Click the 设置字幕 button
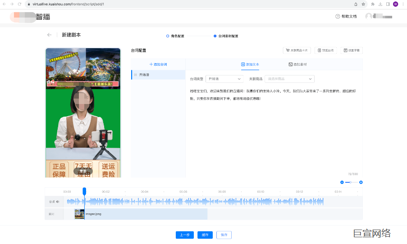Screen dimensions: 407x244 (x=352, y=50)
